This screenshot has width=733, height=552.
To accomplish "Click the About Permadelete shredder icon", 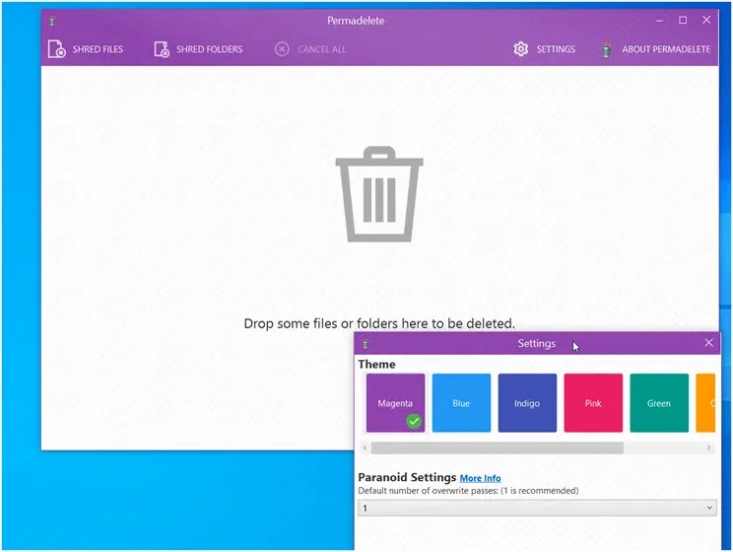I will (606, 49).
